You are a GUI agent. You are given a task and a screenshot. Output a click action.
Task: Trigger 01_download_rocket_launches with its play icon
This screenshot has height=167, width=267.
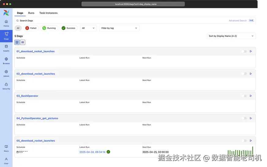point(251,51)
